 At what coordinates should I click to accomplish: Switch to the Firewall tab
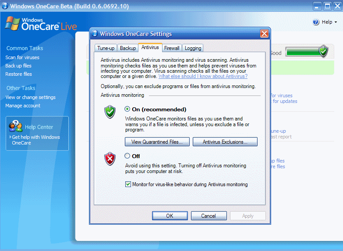coord(172,48)
